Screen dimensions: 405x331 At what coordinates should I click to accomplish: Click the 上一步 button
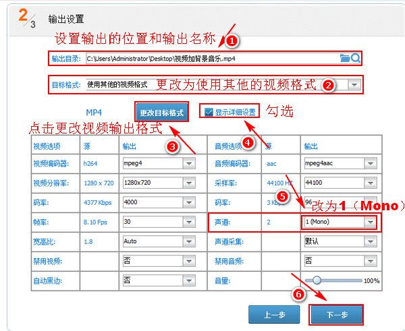[274, 315]
